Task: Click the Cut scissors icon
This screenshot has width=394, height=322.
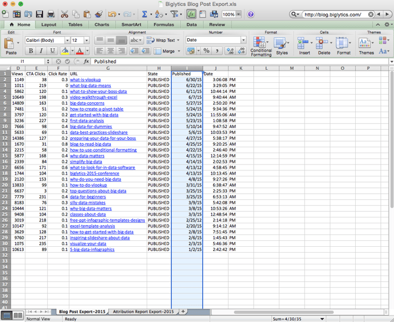Action: [65, 14]
